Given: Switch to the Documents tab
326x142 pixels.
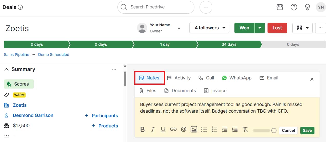Looking at the screenshot, I should coord(180,91).
